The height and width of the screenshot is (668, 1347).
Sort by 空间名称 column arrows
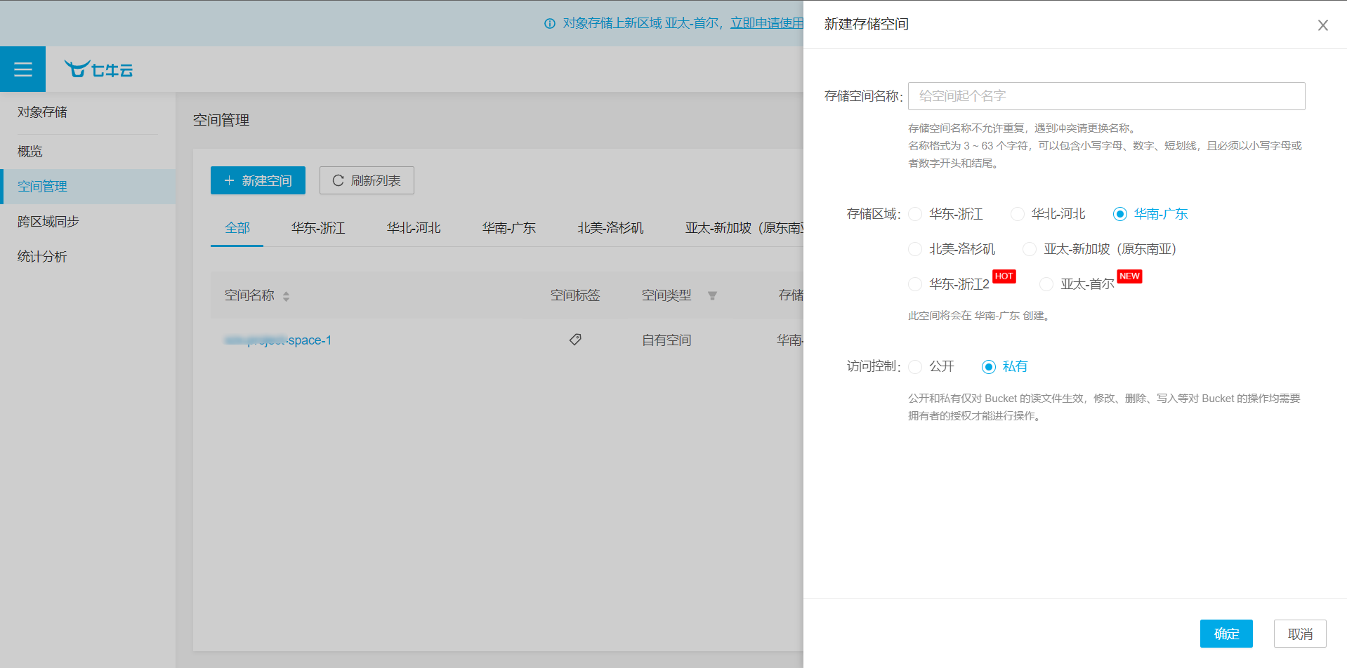286,296
